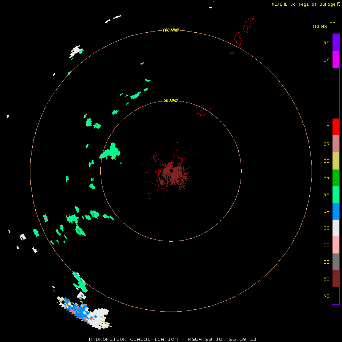Click the 'KGUA' radar site identifier

click(195, 339)
